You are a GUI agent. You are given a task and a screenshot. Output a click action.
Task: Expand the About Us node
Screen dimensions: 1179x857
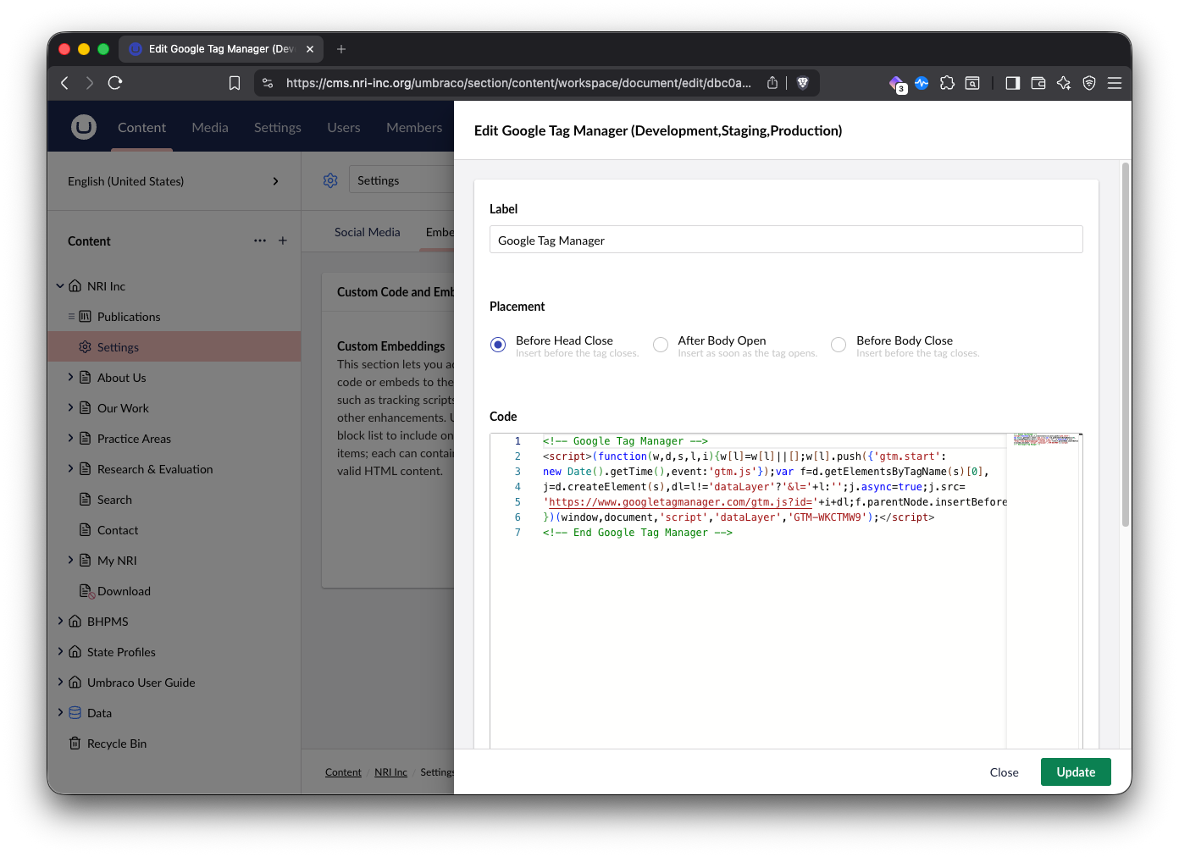tap(70, 378)
